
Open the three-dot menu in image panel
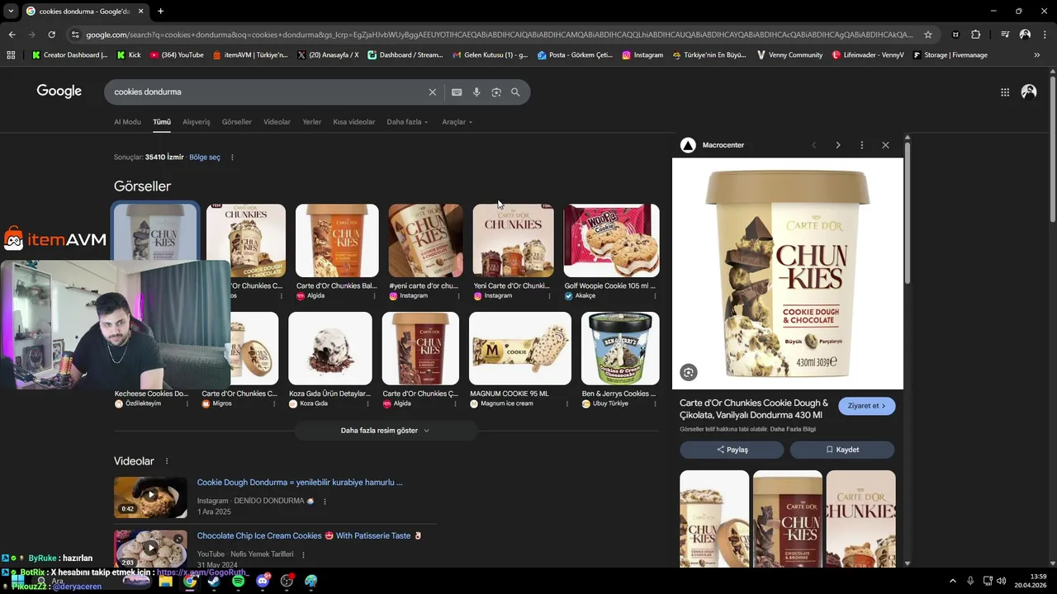[862, 145]
